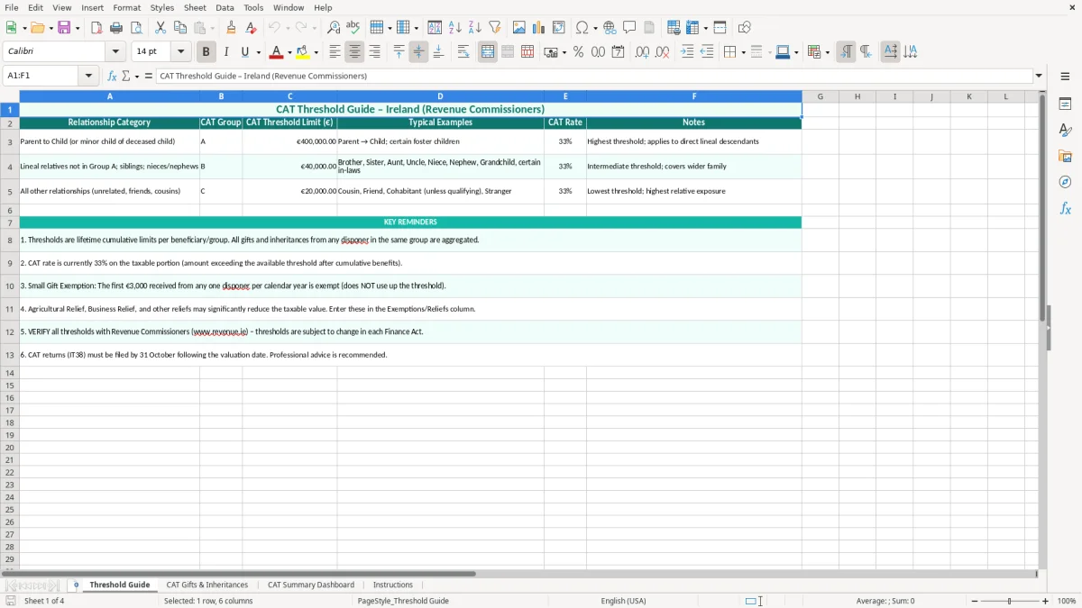
Task: Apply the yellow background color swatch
Action: coord(303,52)
